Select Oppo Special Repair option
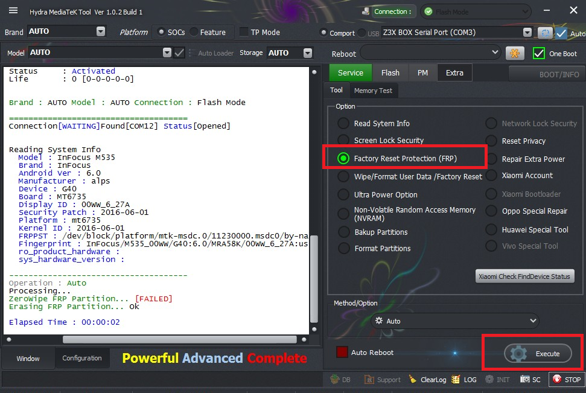This screenshot has height=393, width=586. (491, 211)
